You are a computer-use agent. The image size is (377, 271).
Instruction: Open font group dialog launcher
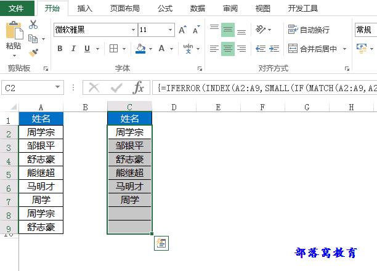tap(200, 69)
